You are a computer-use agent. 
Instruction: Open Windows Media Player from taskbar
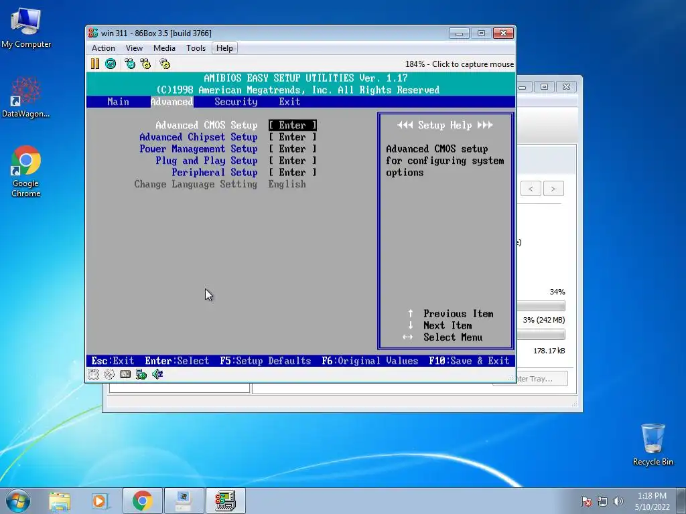point(99,501)
